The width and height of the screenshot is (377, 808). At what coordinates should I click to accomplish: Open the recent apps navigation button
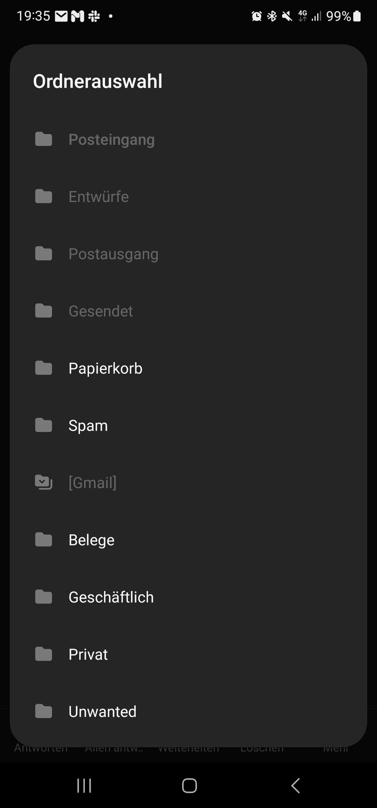tap(84, 786)
